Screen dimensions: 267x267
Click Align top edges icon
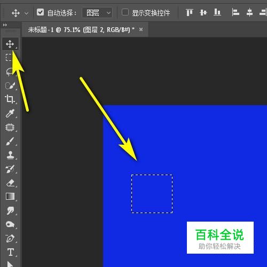[x=190, y=13]
